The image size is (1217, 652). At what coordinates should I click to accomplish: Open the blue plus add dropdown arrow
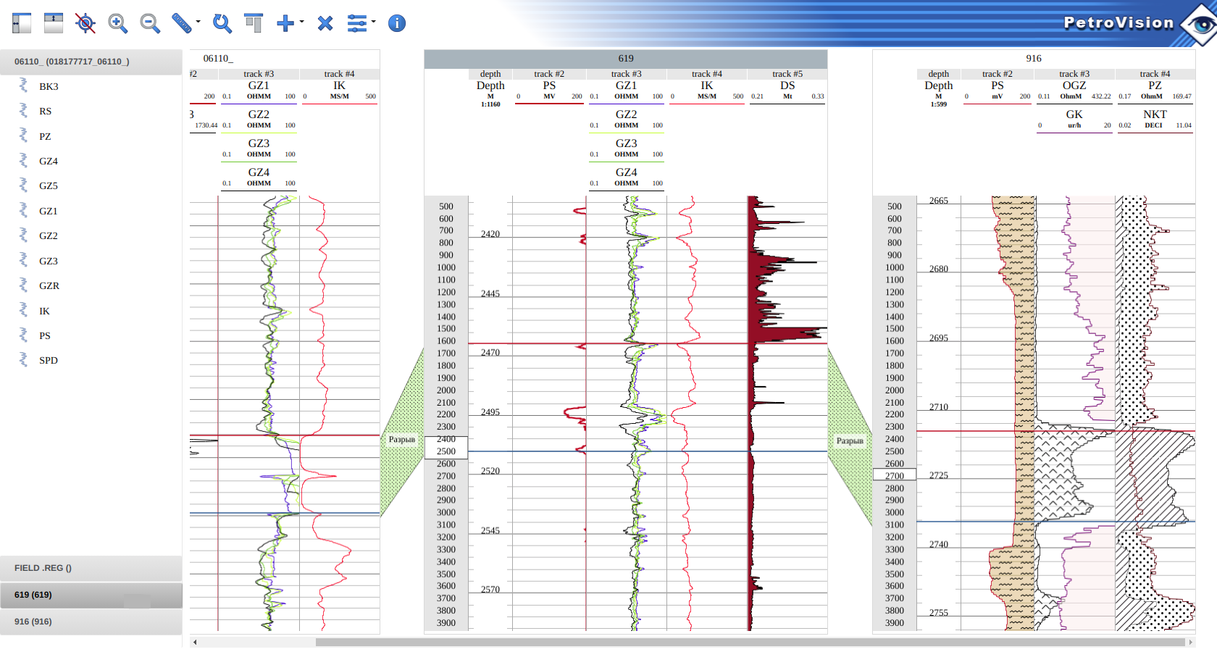(x=302, y=22)
